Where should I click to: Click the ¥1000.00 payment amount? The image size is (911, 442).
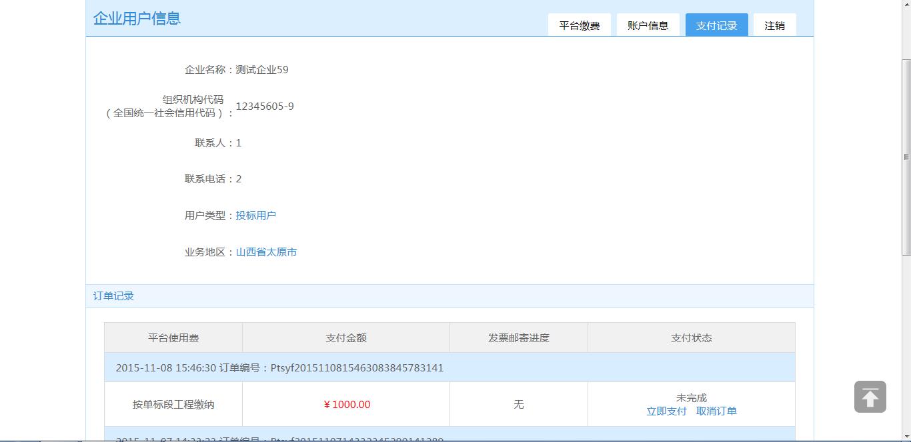click(346, 405)
